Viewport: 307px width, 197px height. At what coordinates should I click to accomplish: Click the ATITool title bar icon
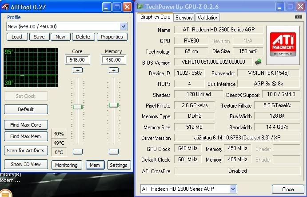(5, 7)
